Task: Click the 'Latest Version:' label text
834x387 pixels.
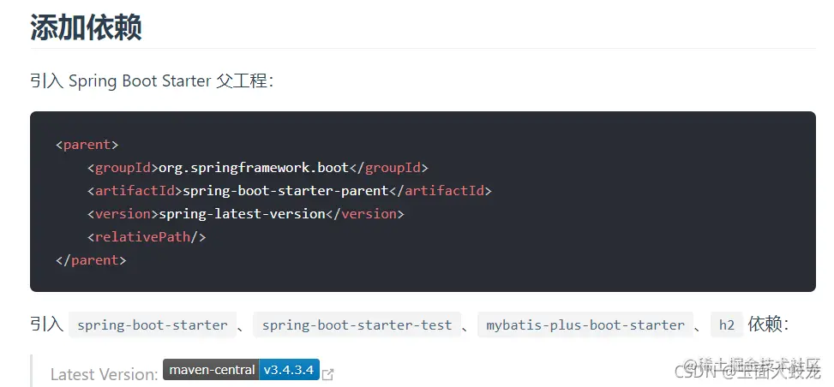Action: (x=104, y=374)
